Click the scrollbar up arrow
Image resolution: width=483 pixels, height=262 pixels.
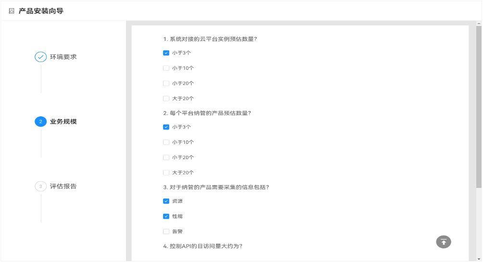pos(479,24)
